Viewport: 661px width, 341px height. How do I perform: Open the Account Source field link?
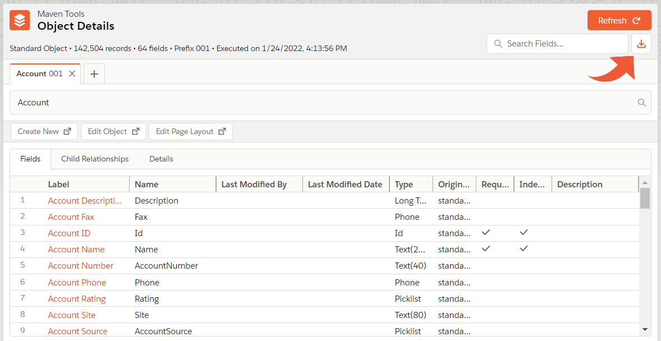pos(77,331)
